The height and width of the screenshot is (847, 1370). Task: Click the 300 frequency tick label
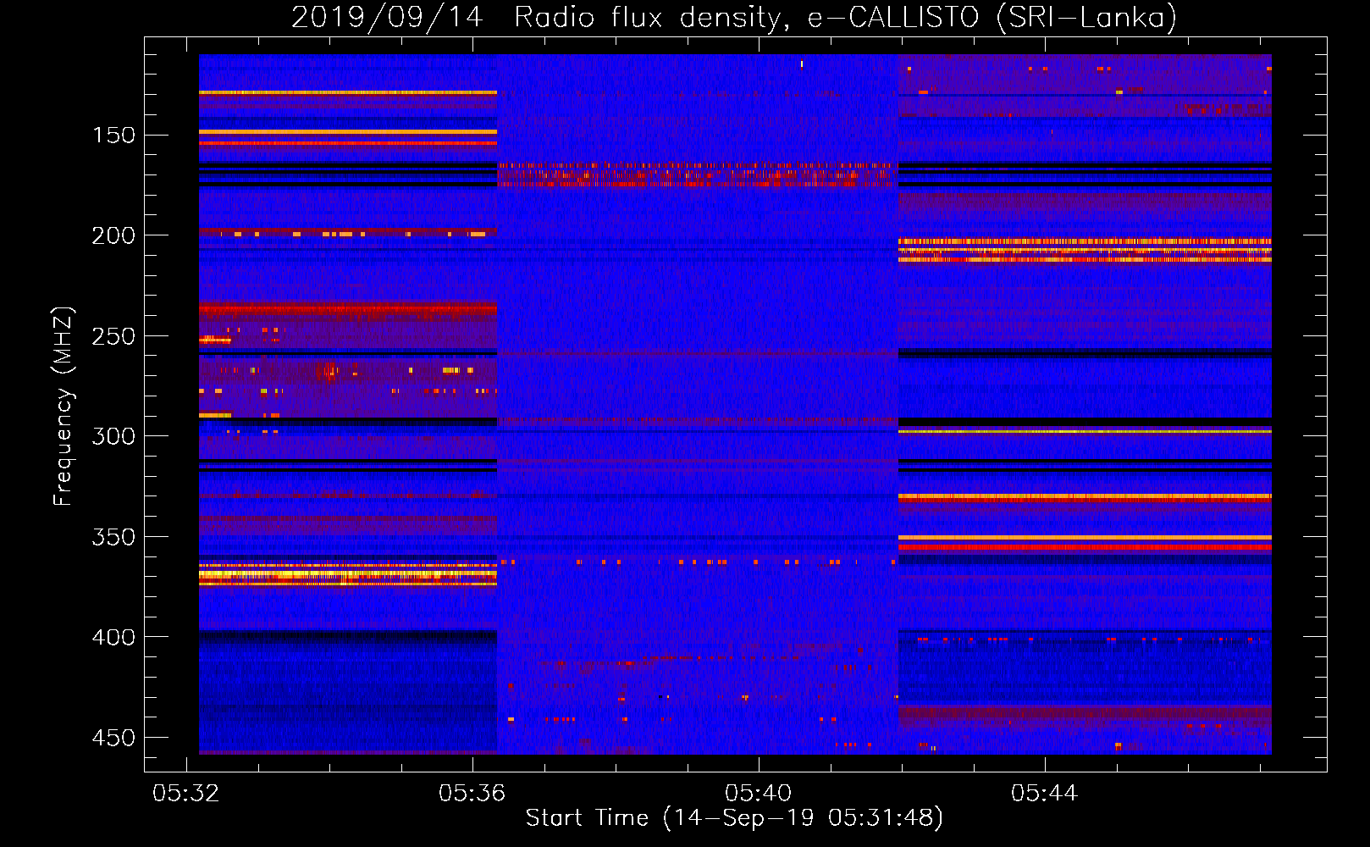coord(113,436)
